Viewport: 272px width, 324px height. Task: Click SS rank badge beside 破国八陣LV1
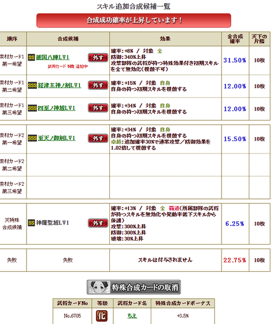tap(31, 57)
